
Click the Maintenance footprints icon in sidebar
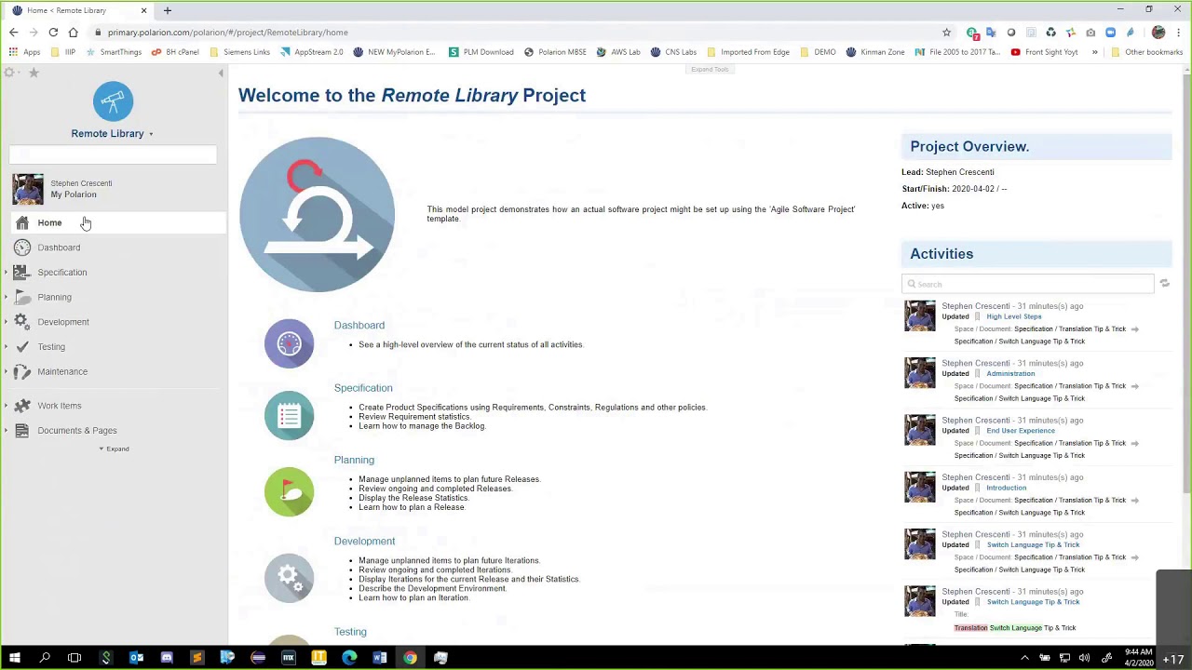[x=22, y=371]
